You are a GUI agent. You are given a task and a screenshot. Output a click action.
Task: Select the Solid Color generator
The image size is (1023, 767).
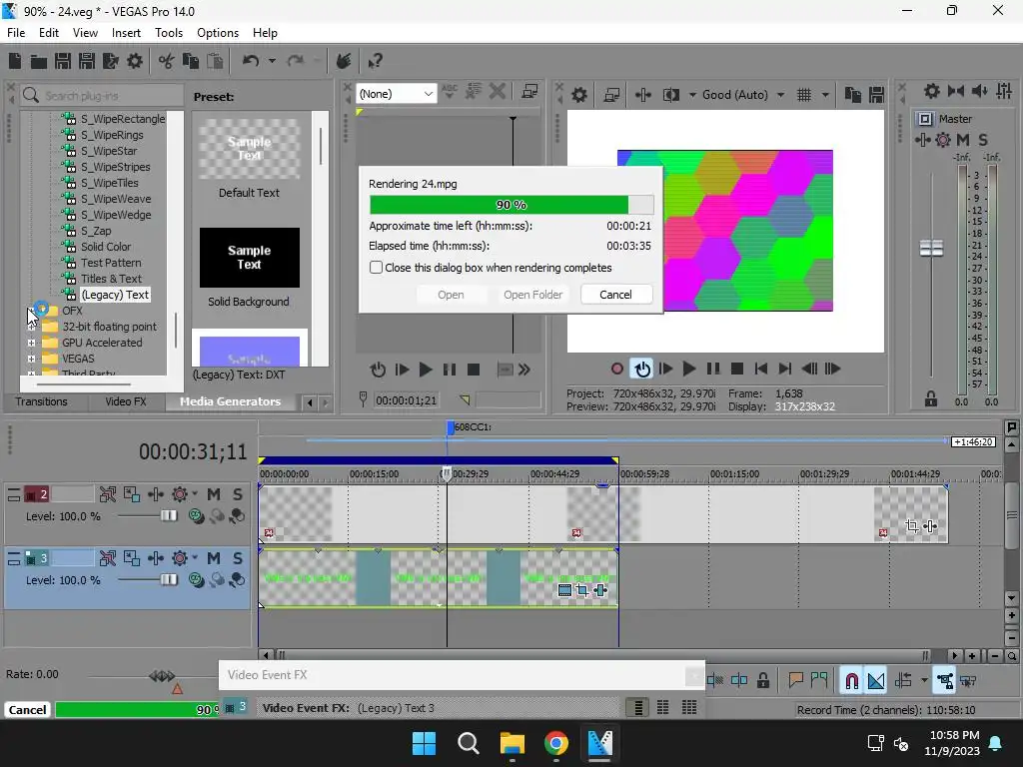click(x=106, y=247)
